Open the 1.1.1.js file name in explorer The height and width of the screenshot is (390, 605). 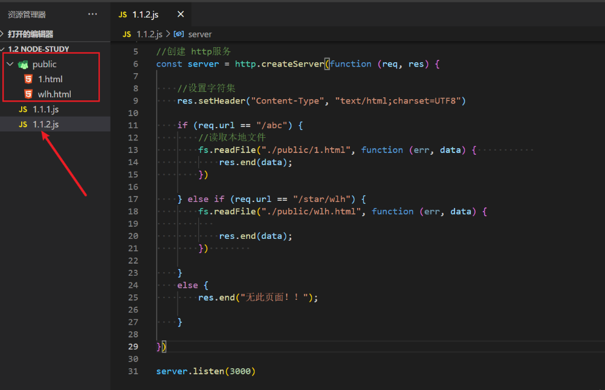[45, 109]
